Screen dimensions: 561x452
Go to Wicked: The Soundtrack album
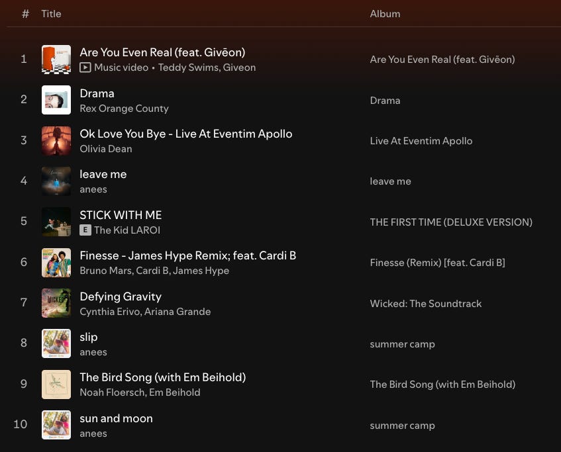tap(426, 304)
